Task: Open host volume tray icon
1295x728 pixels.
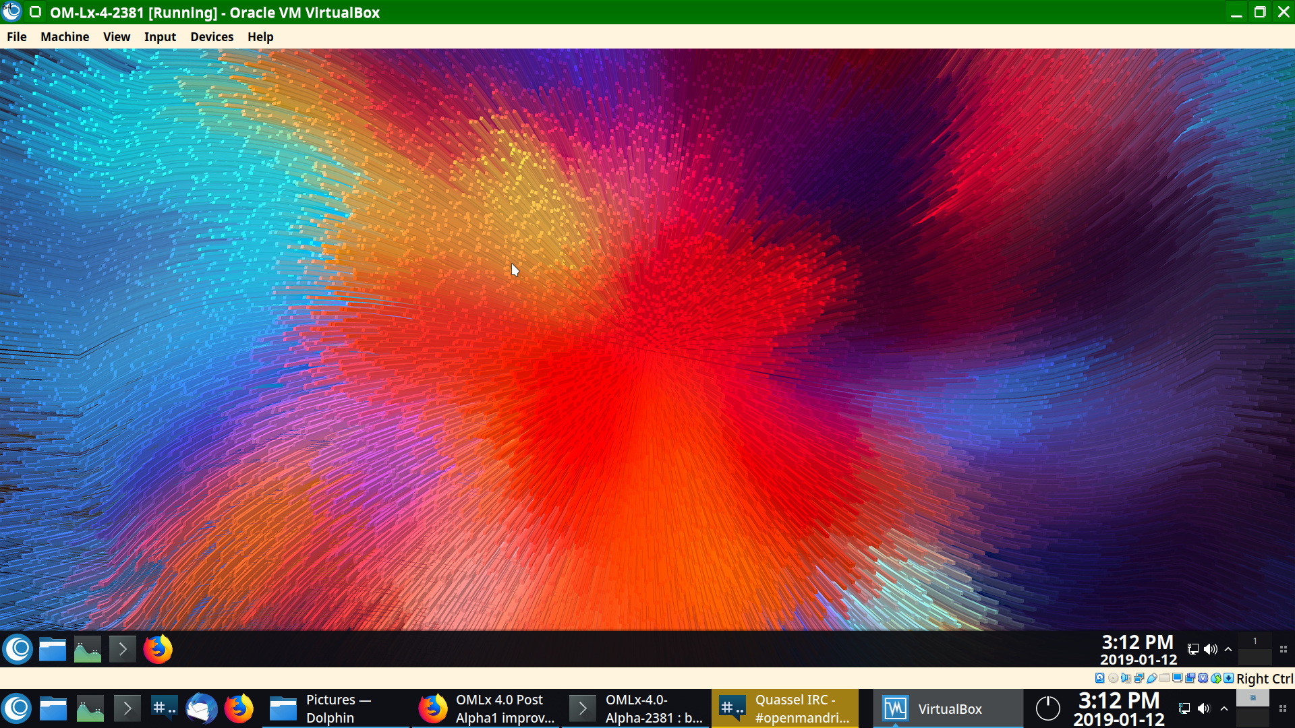Action: coord(1204,708)
